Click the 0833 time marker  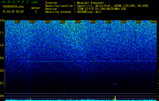(48, 22)
